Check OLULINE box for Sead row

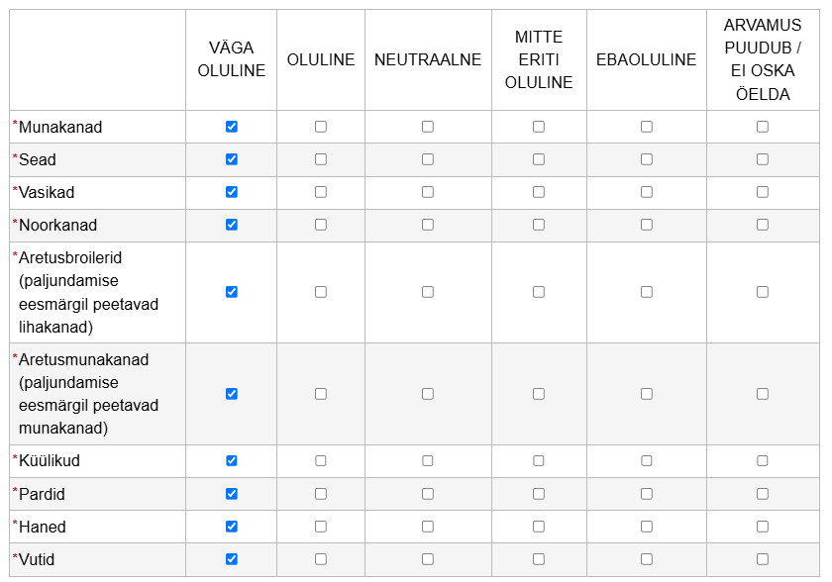pyautogui.click(x=321, y=159)
